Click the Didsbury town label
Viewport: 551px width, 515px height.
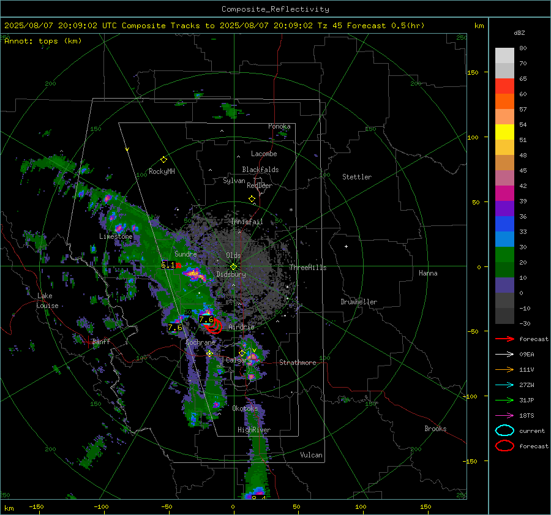tap(231, 274)
